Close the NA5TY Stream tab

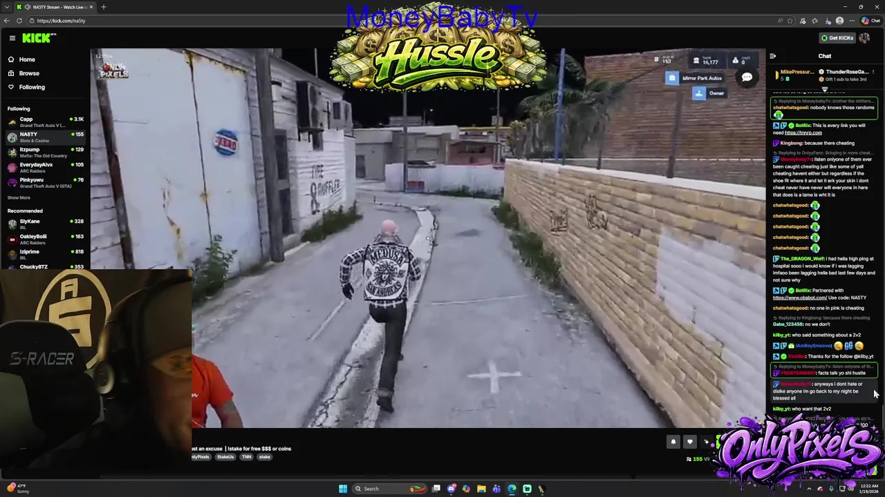tap(91, 7)
